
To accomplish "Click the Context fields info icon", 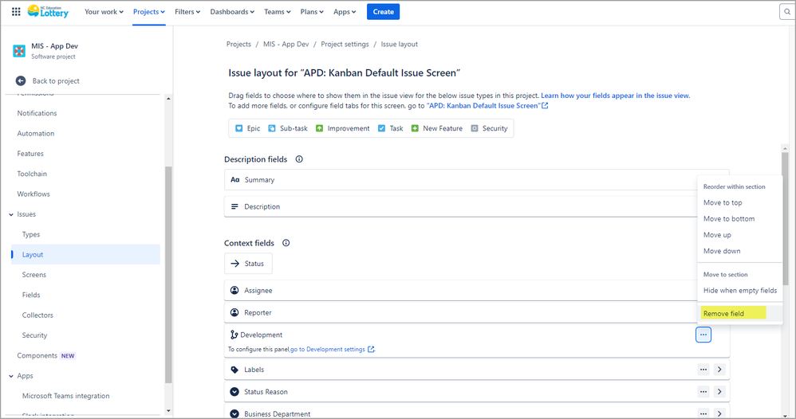I will (x=286, y=243).
